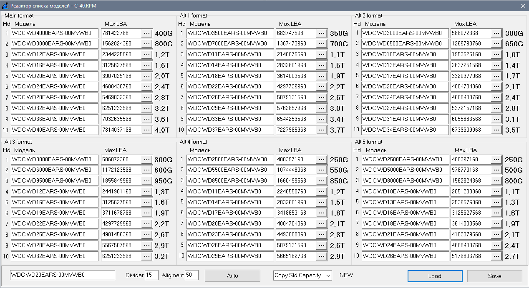Viewport: 529px width, 288px height.
Task: Open the Copy Std Capacity dropdown
Action: coord(302,275)
